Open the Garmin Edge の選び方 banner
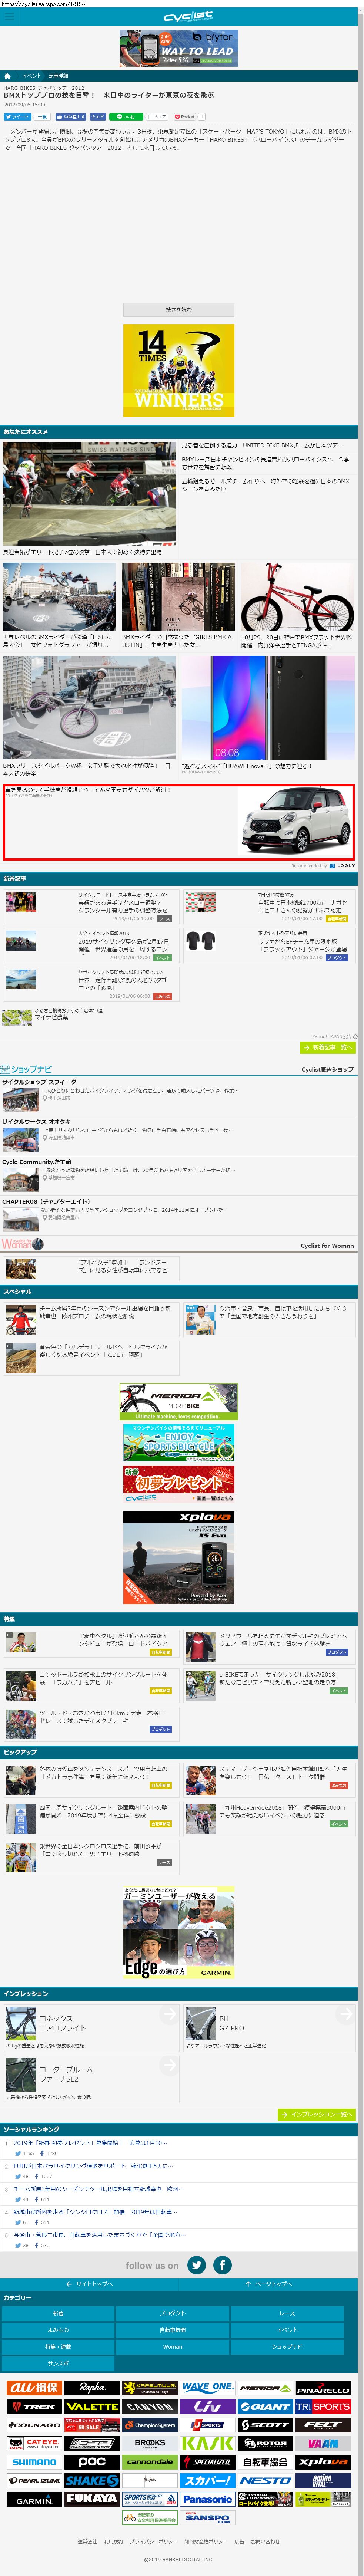Screen dimensions: 364x2576 [178, 1933]
